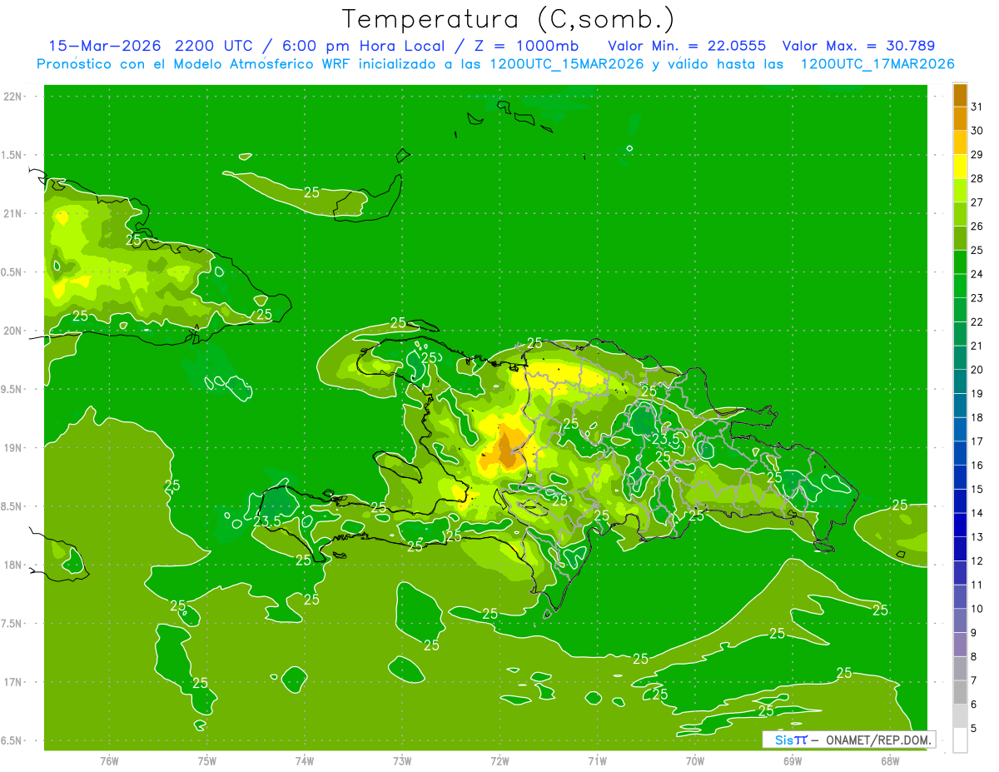This screenshot has height=772, width=999.
Task: Click the 69W longitude axis label
Action: 793,760
